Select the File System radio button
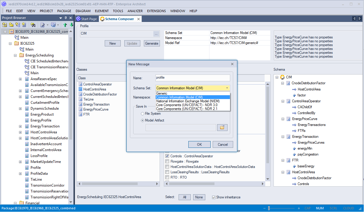This screenshot has width=364, height=212. pos(143,114)
